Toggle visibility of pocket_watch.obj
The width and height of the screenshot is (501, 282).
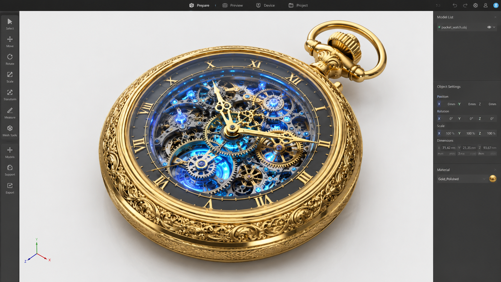pyautogui.click(x=489, y=27)
